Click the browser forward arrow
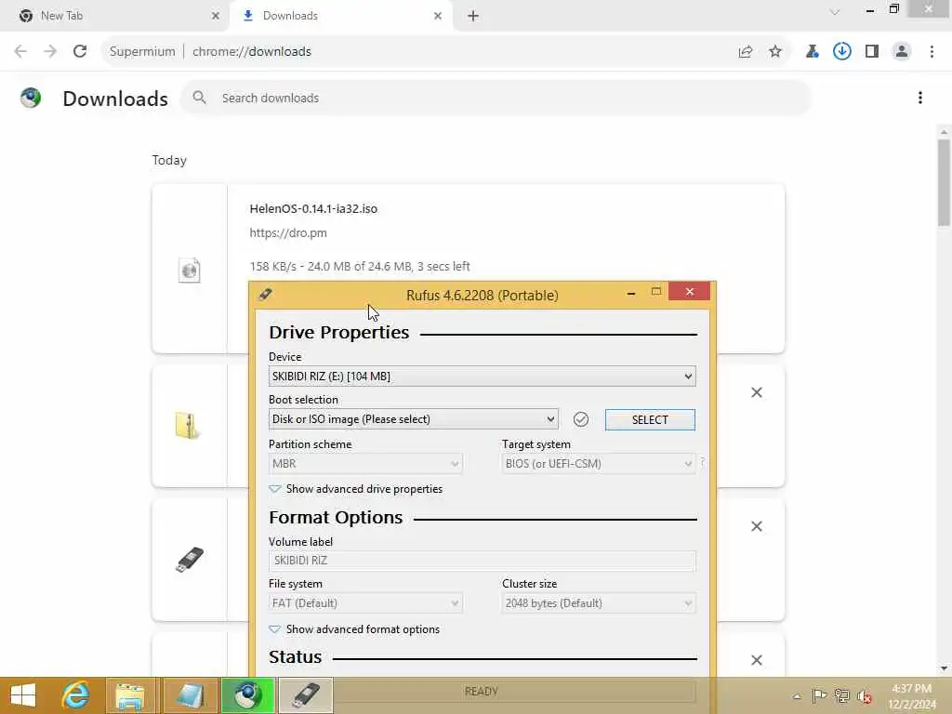This screenshot has width=952, height=714. pos(50,52)
